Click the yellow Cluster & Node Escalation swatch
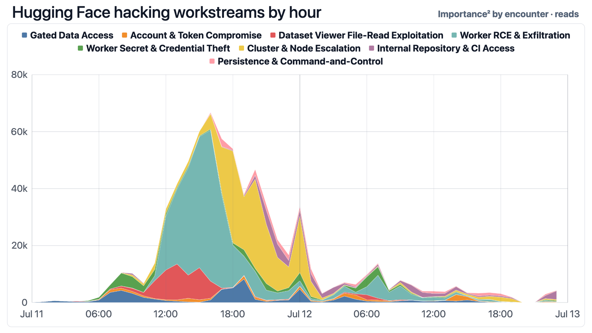592x333 pixels. coord(242,48)
